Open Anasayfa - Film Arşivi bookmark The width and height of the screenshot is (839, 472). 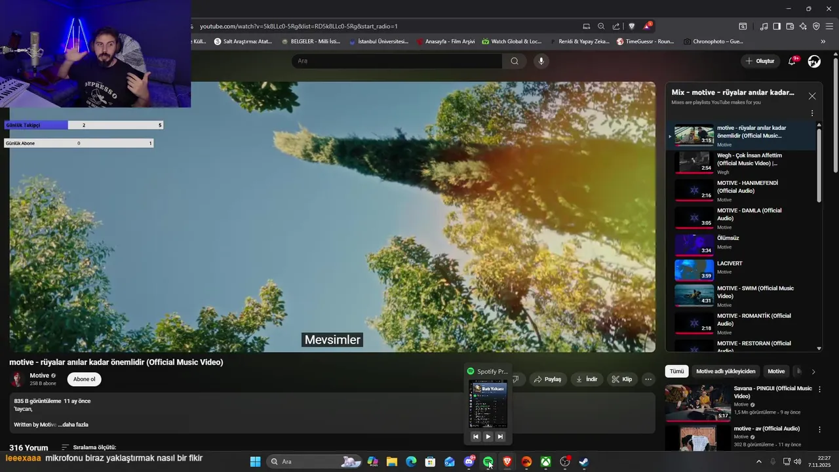[x=446, y=41]
